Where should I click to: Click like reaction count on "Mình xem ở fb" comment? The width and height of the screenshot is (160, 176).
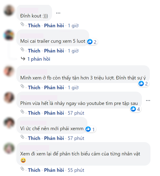click(x=146, y=83)
